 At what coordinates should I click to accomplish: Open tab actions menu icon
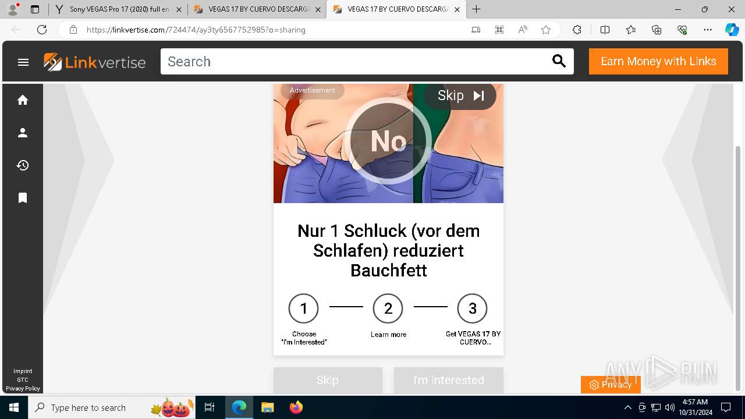(35, 9)
